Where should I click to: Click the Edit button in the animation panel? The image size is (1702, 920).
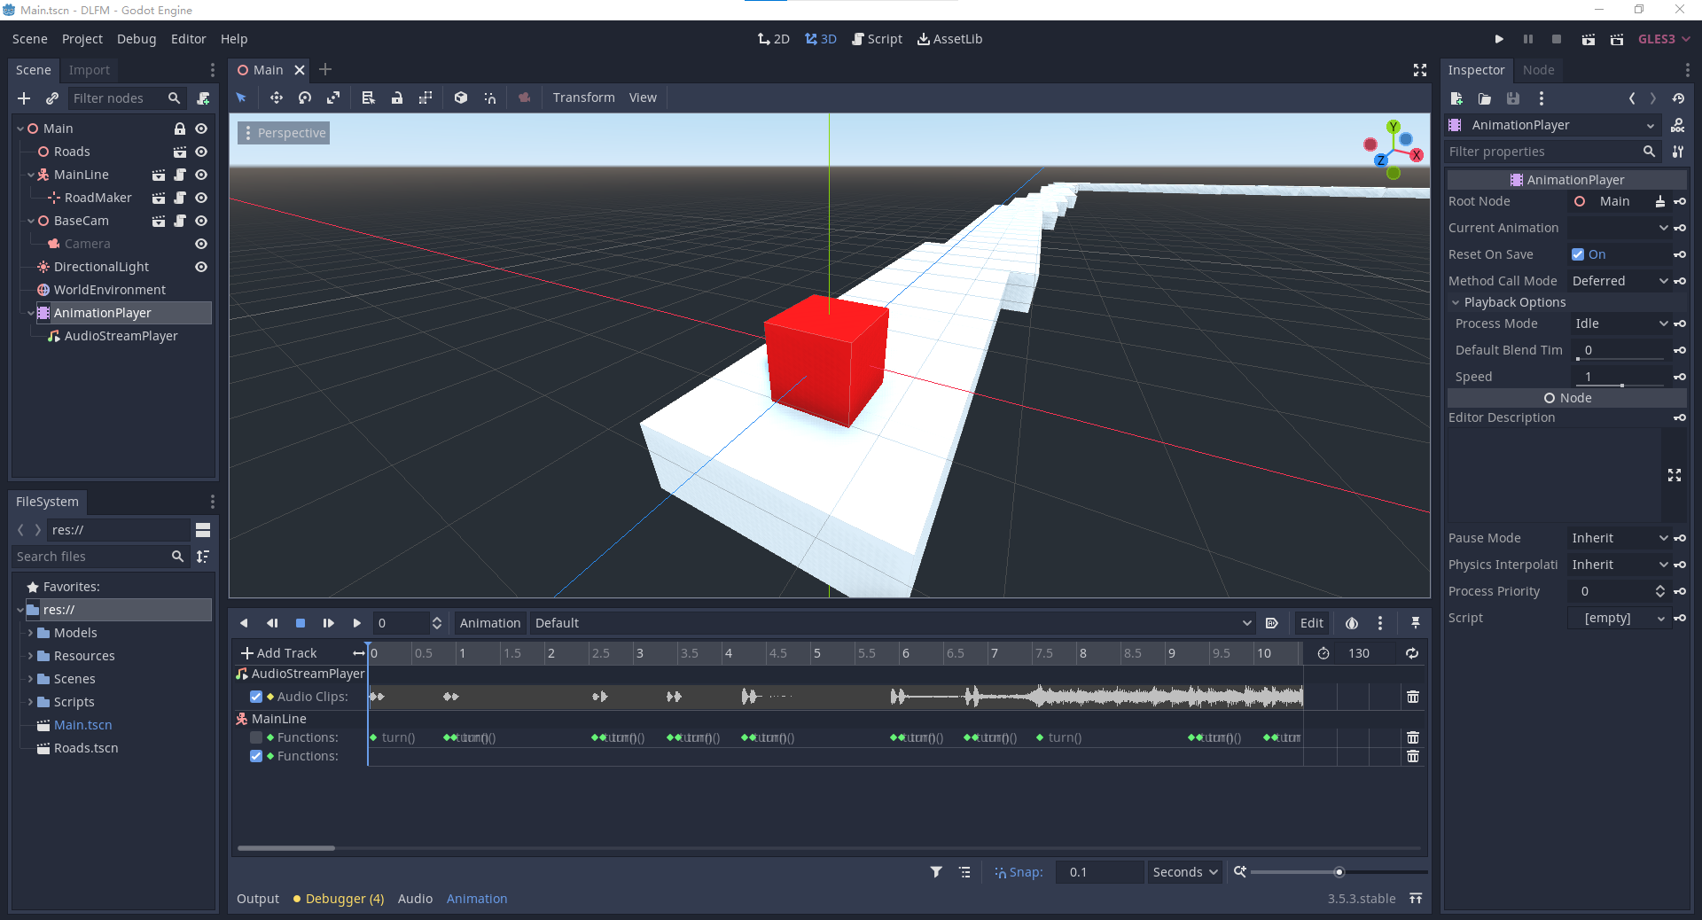click(x=1311, y=623)
